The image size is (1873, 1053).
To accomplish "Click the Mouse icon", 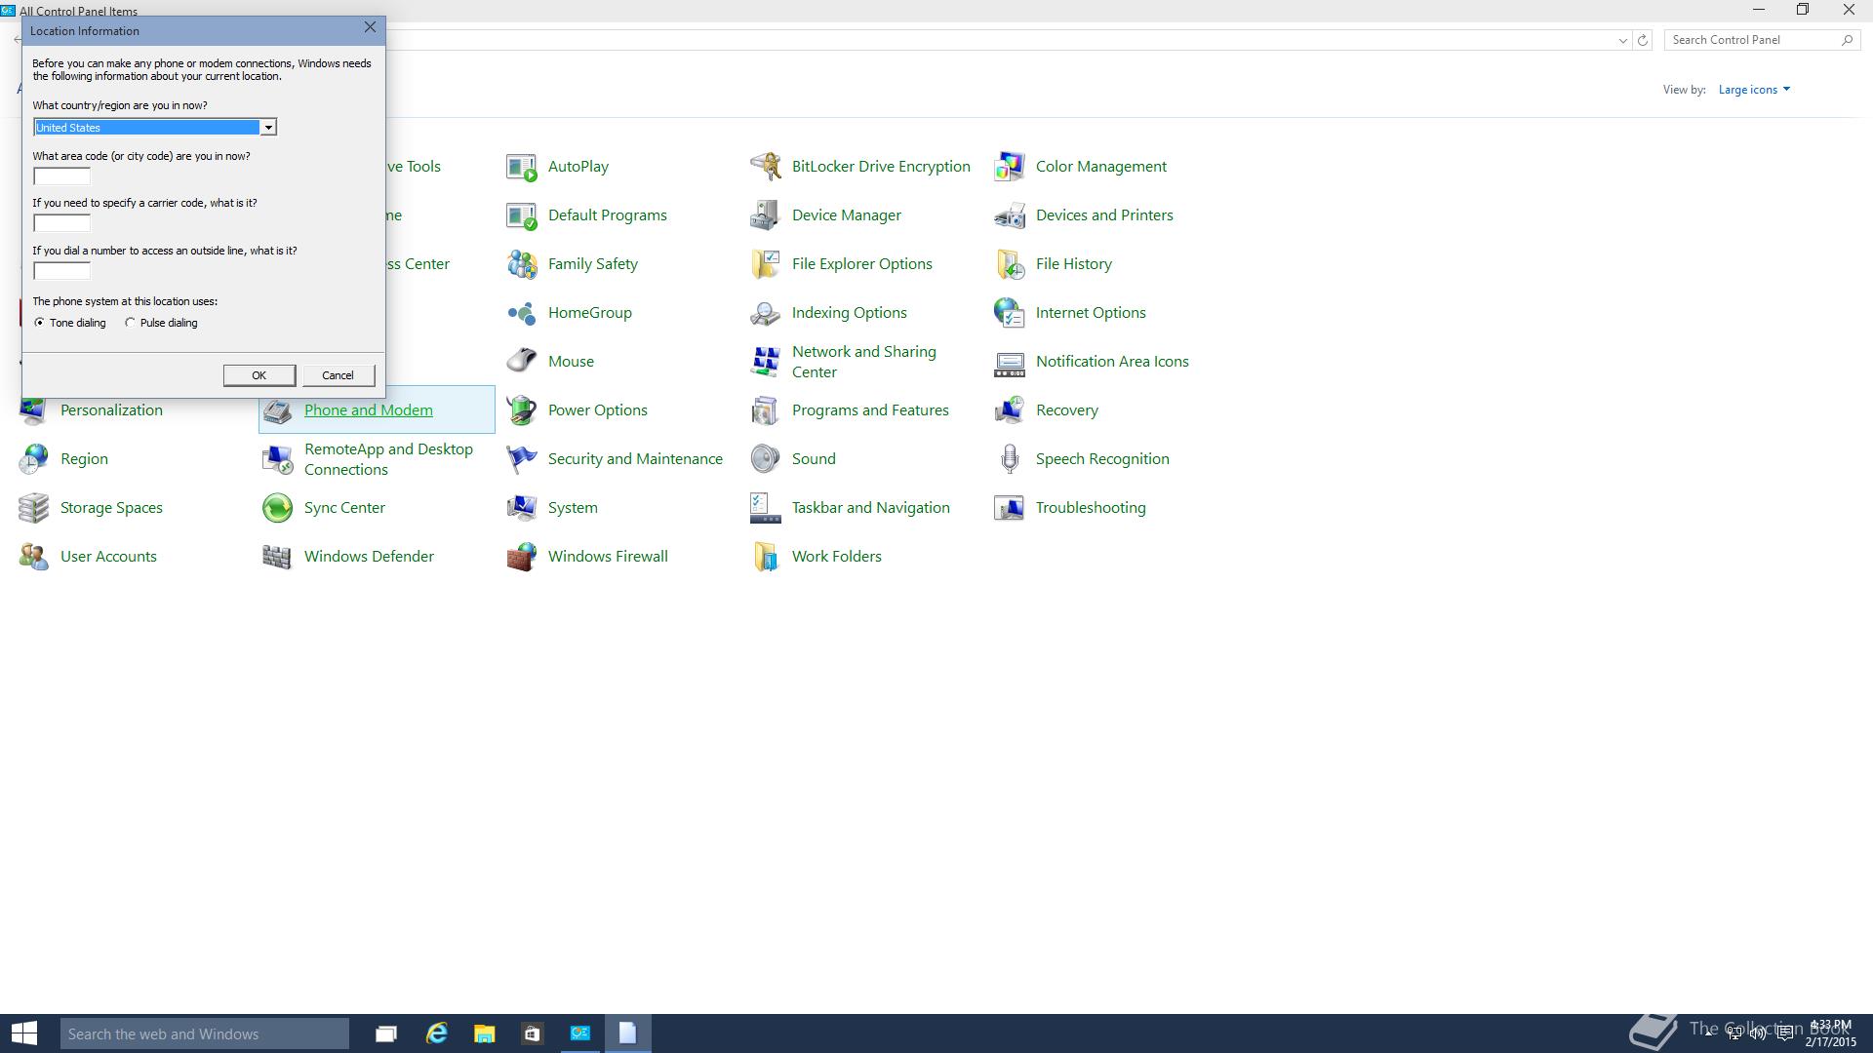I will 522,362.
